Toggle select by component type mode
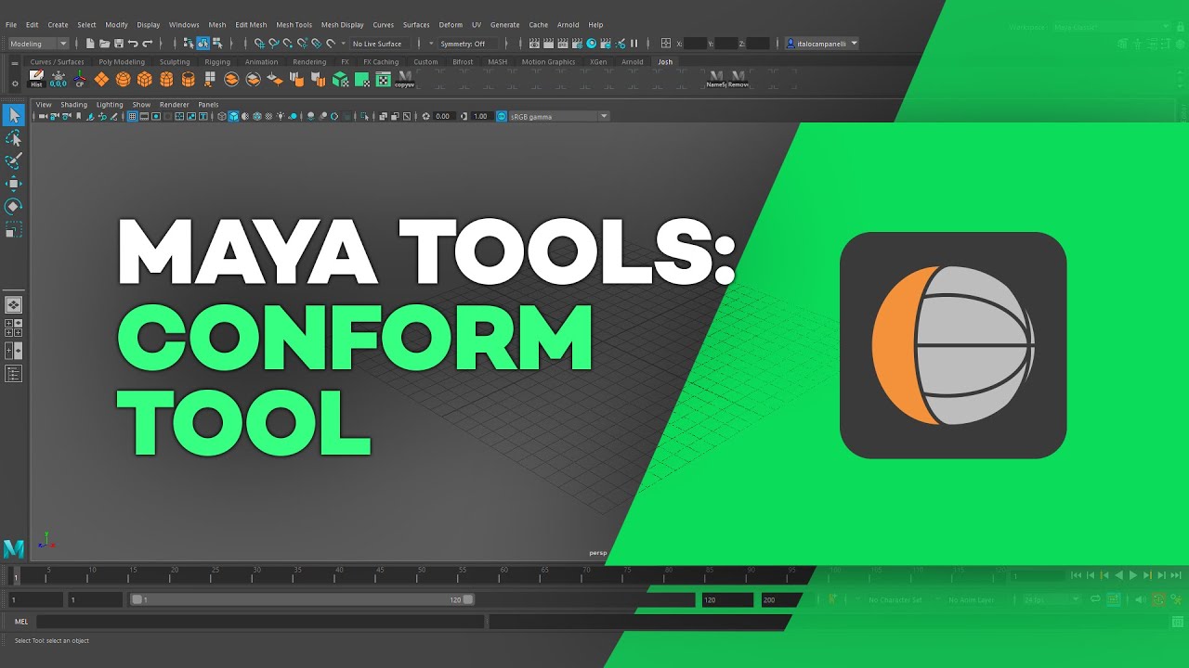Screen dimensions: 1189x668 click(216, 44)
